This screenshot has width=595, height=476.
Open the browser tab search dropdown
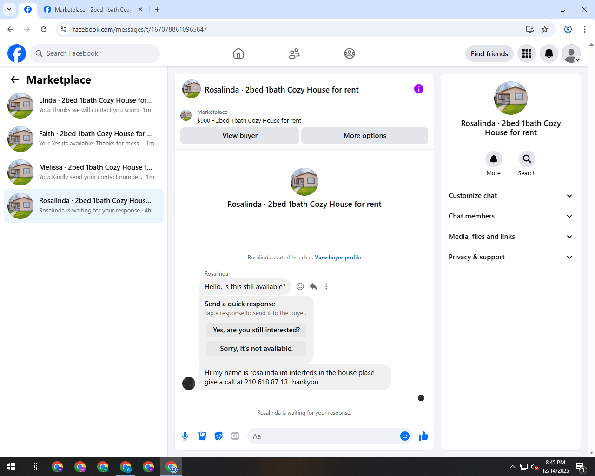click(9, 9)
